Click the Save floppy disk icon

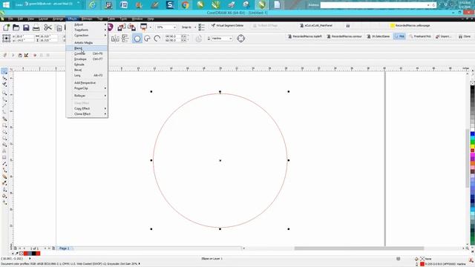click(x=26, y=27)
